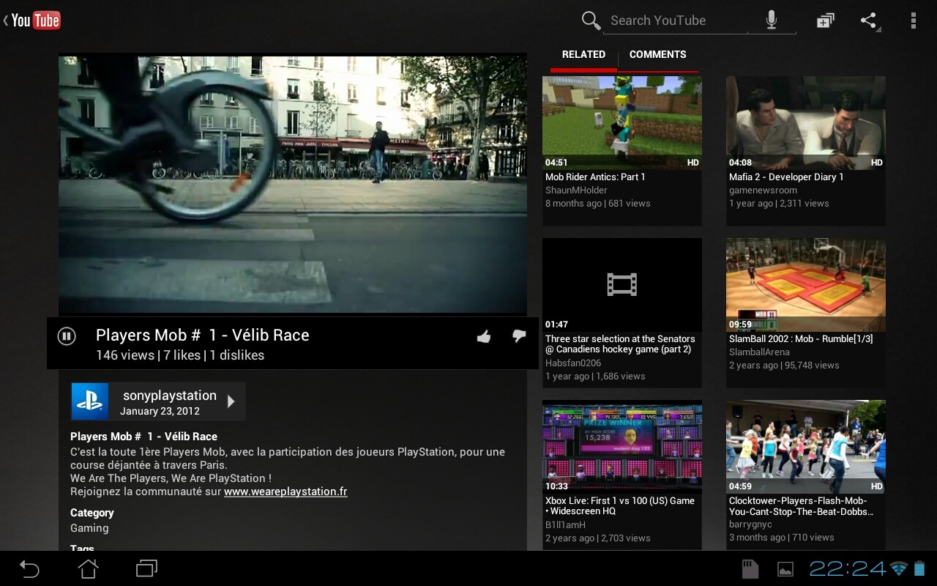Open Clocktower-Players-Flash-Mob thumbnail
Screen dimensions: 937x586
point(806,446)
